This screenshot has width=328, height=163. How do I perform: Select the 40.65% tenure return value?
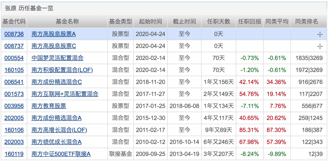[x=250, y=118]
